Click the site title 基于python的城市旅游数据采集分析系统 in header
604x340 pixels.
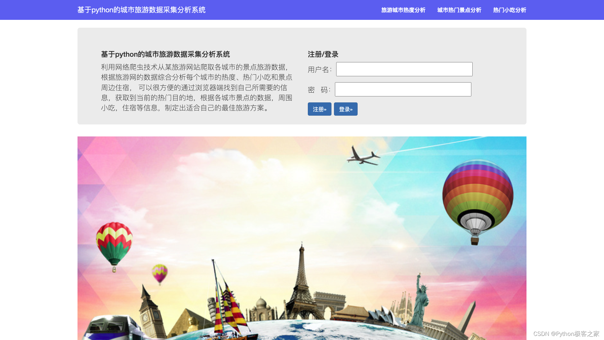(141, 10)
